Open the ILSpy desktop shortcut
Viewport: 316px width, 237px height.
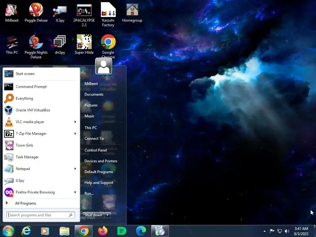60,13
